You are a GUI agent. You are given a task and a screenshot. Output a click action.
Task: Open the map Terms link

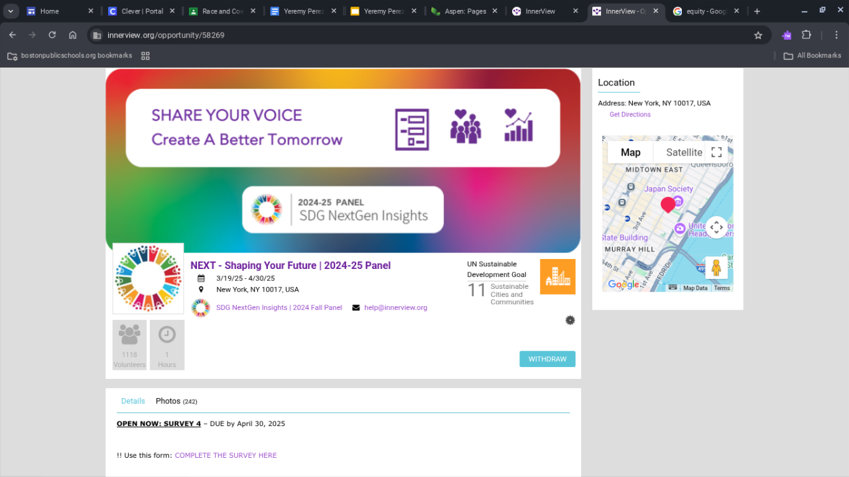[722, 288]
